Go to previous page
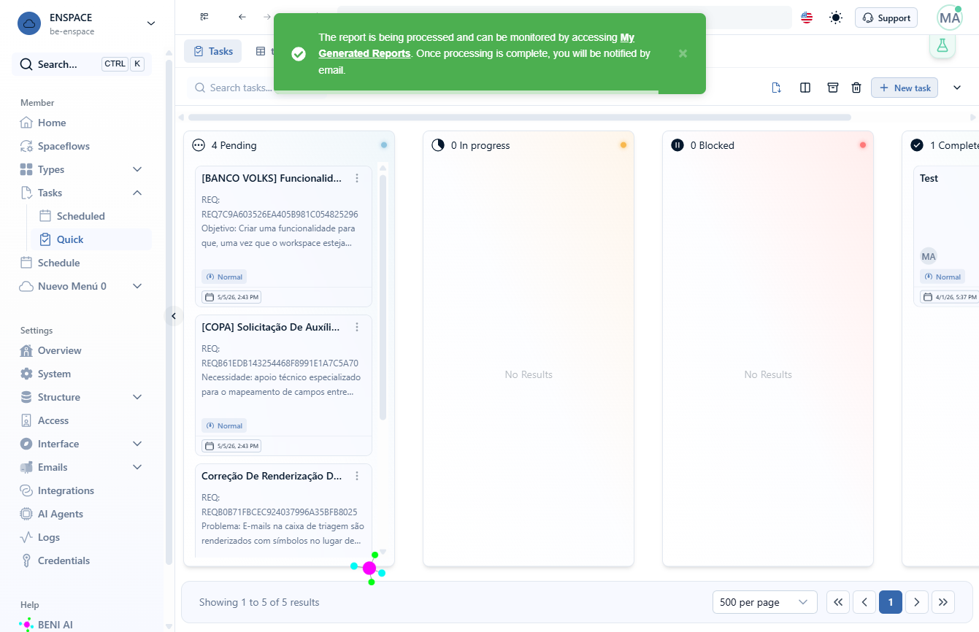The width and height of the screenshot is (979, 632). [x=864, y=602]
